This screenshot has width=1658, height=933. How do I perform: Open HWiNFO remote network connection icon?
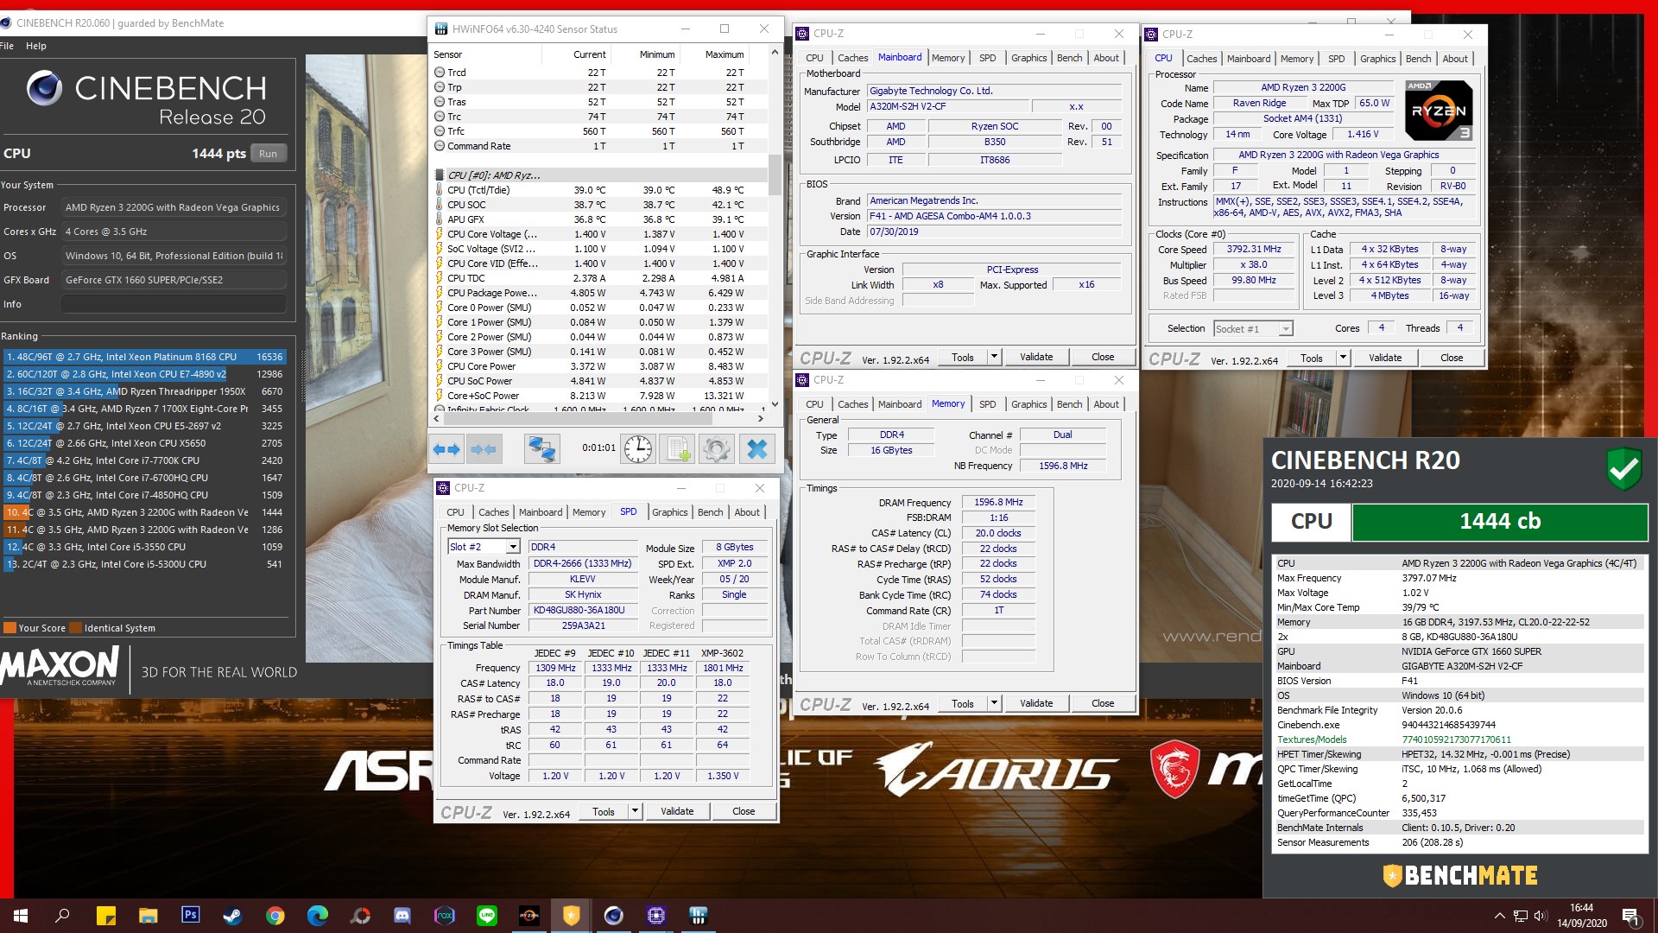click(542, 449)
